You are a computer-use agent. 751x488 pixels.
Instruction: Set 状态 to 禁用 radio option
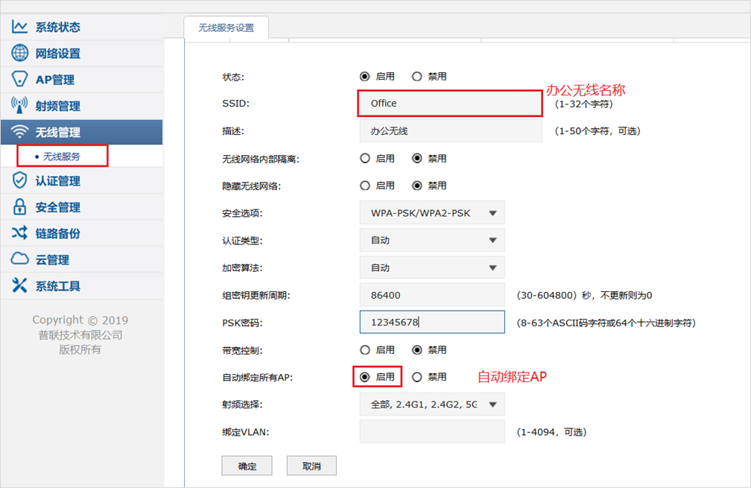pos(417,77)
